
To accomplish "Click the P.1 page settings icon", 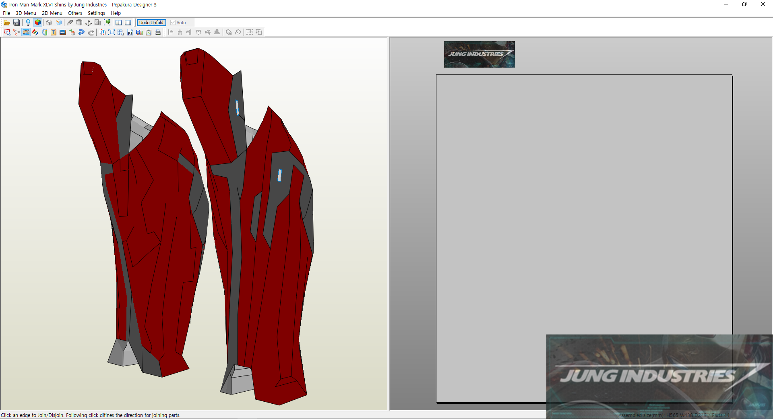I will 130,32.
